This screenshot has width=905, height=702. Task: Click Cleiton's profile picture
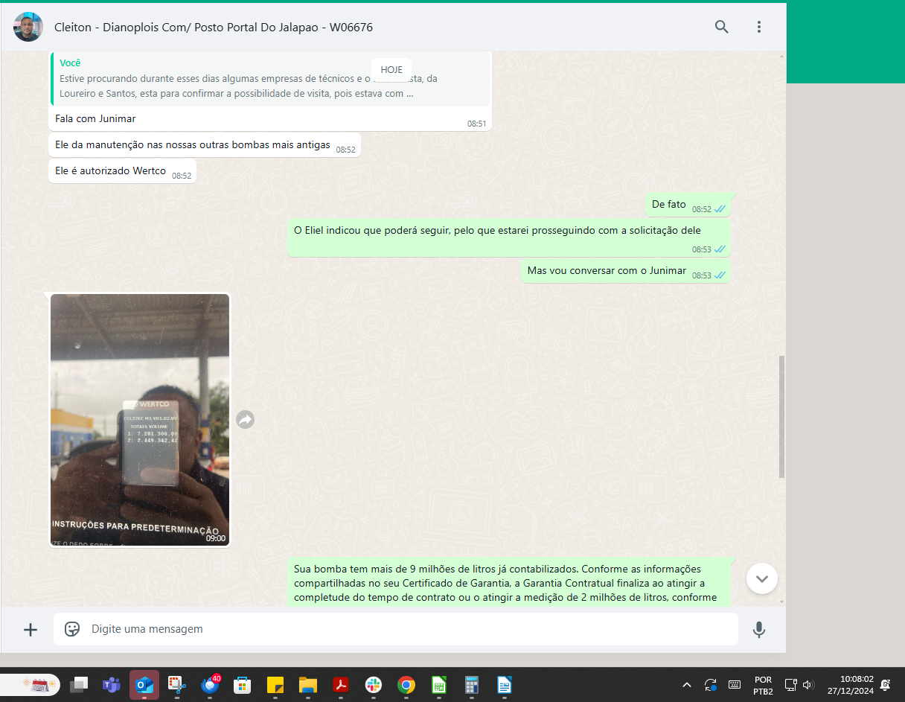[28, 27]
